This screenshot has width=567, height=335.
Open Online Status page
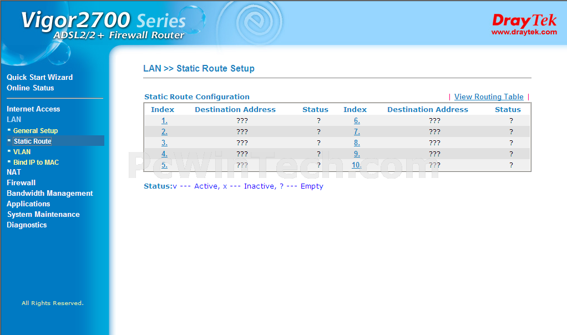coord(30,88)
